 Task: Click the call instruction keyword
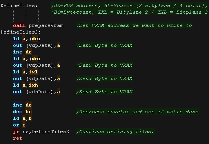pos(19,25)
